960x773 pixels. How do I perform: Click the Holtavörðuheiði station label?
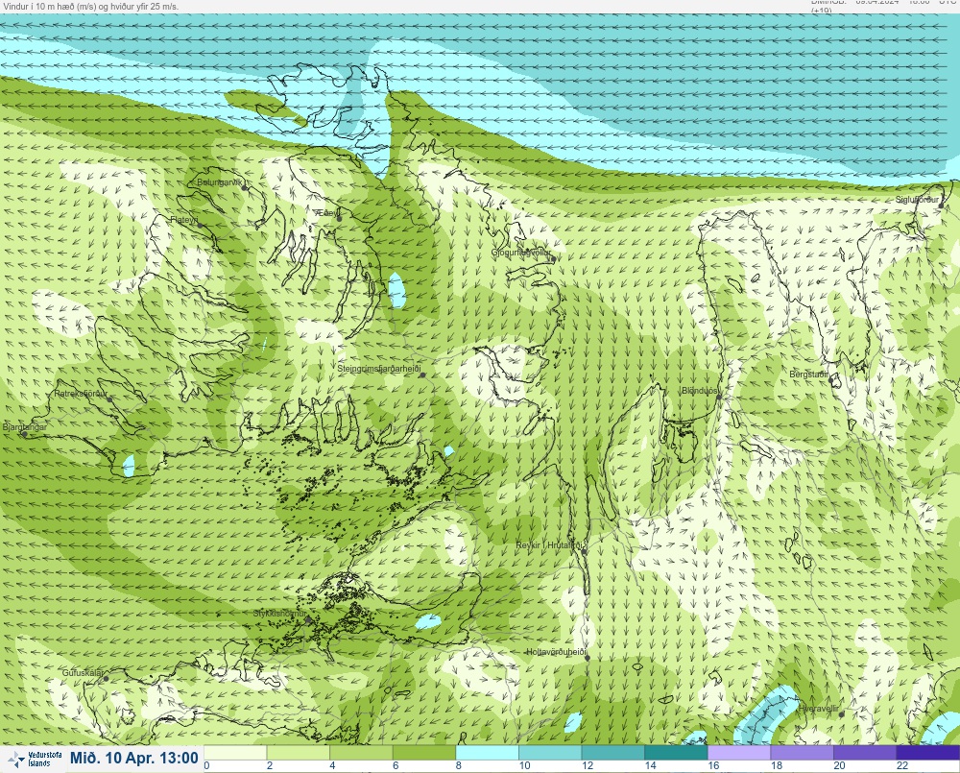tap(557, 652)
